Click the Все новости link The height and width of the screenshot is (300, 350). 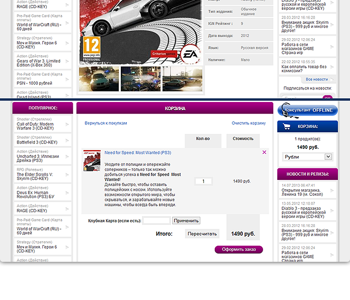coord(317,79)
